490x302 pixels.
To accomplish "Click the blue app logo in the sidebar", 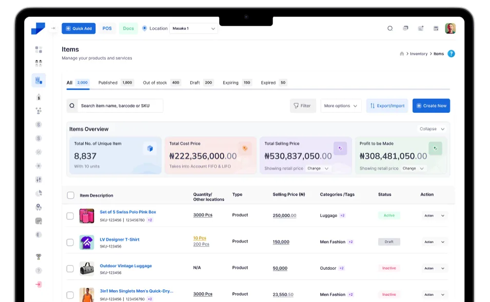I will click(38, 28).
